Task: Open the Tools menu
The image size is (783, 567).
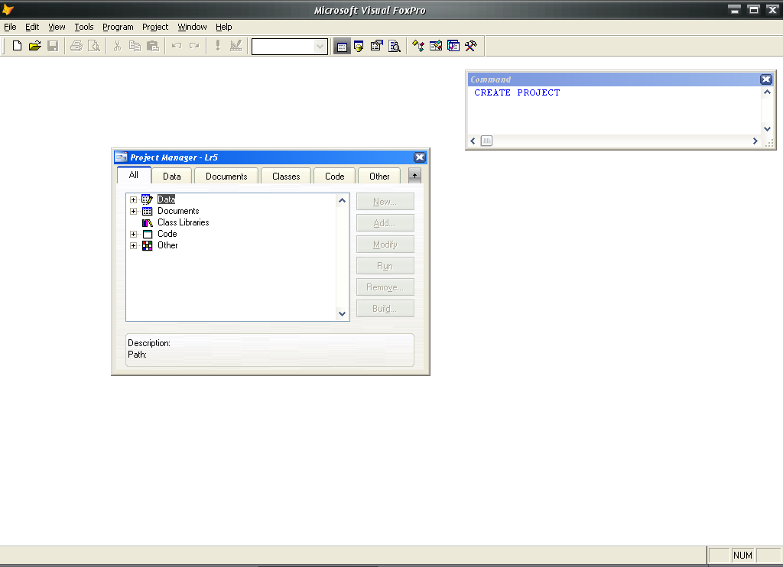Action: (x=84, y=27)
